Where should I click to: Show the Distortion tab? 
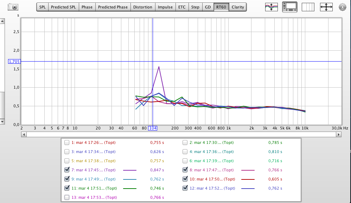point(142,7)
